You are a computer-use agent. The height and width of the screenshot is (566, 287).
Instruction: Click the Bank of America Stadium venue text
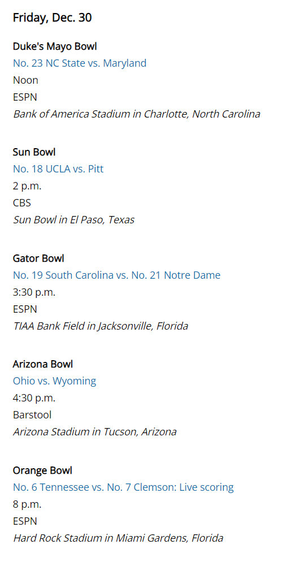point(137,114)
